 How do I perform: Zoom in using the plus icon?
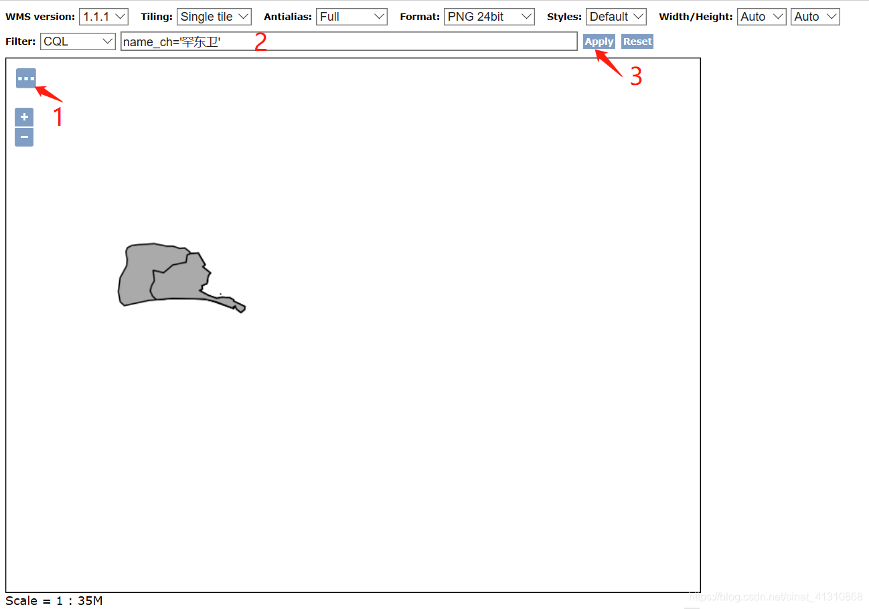pyautogui.click(x=23, y=116)
